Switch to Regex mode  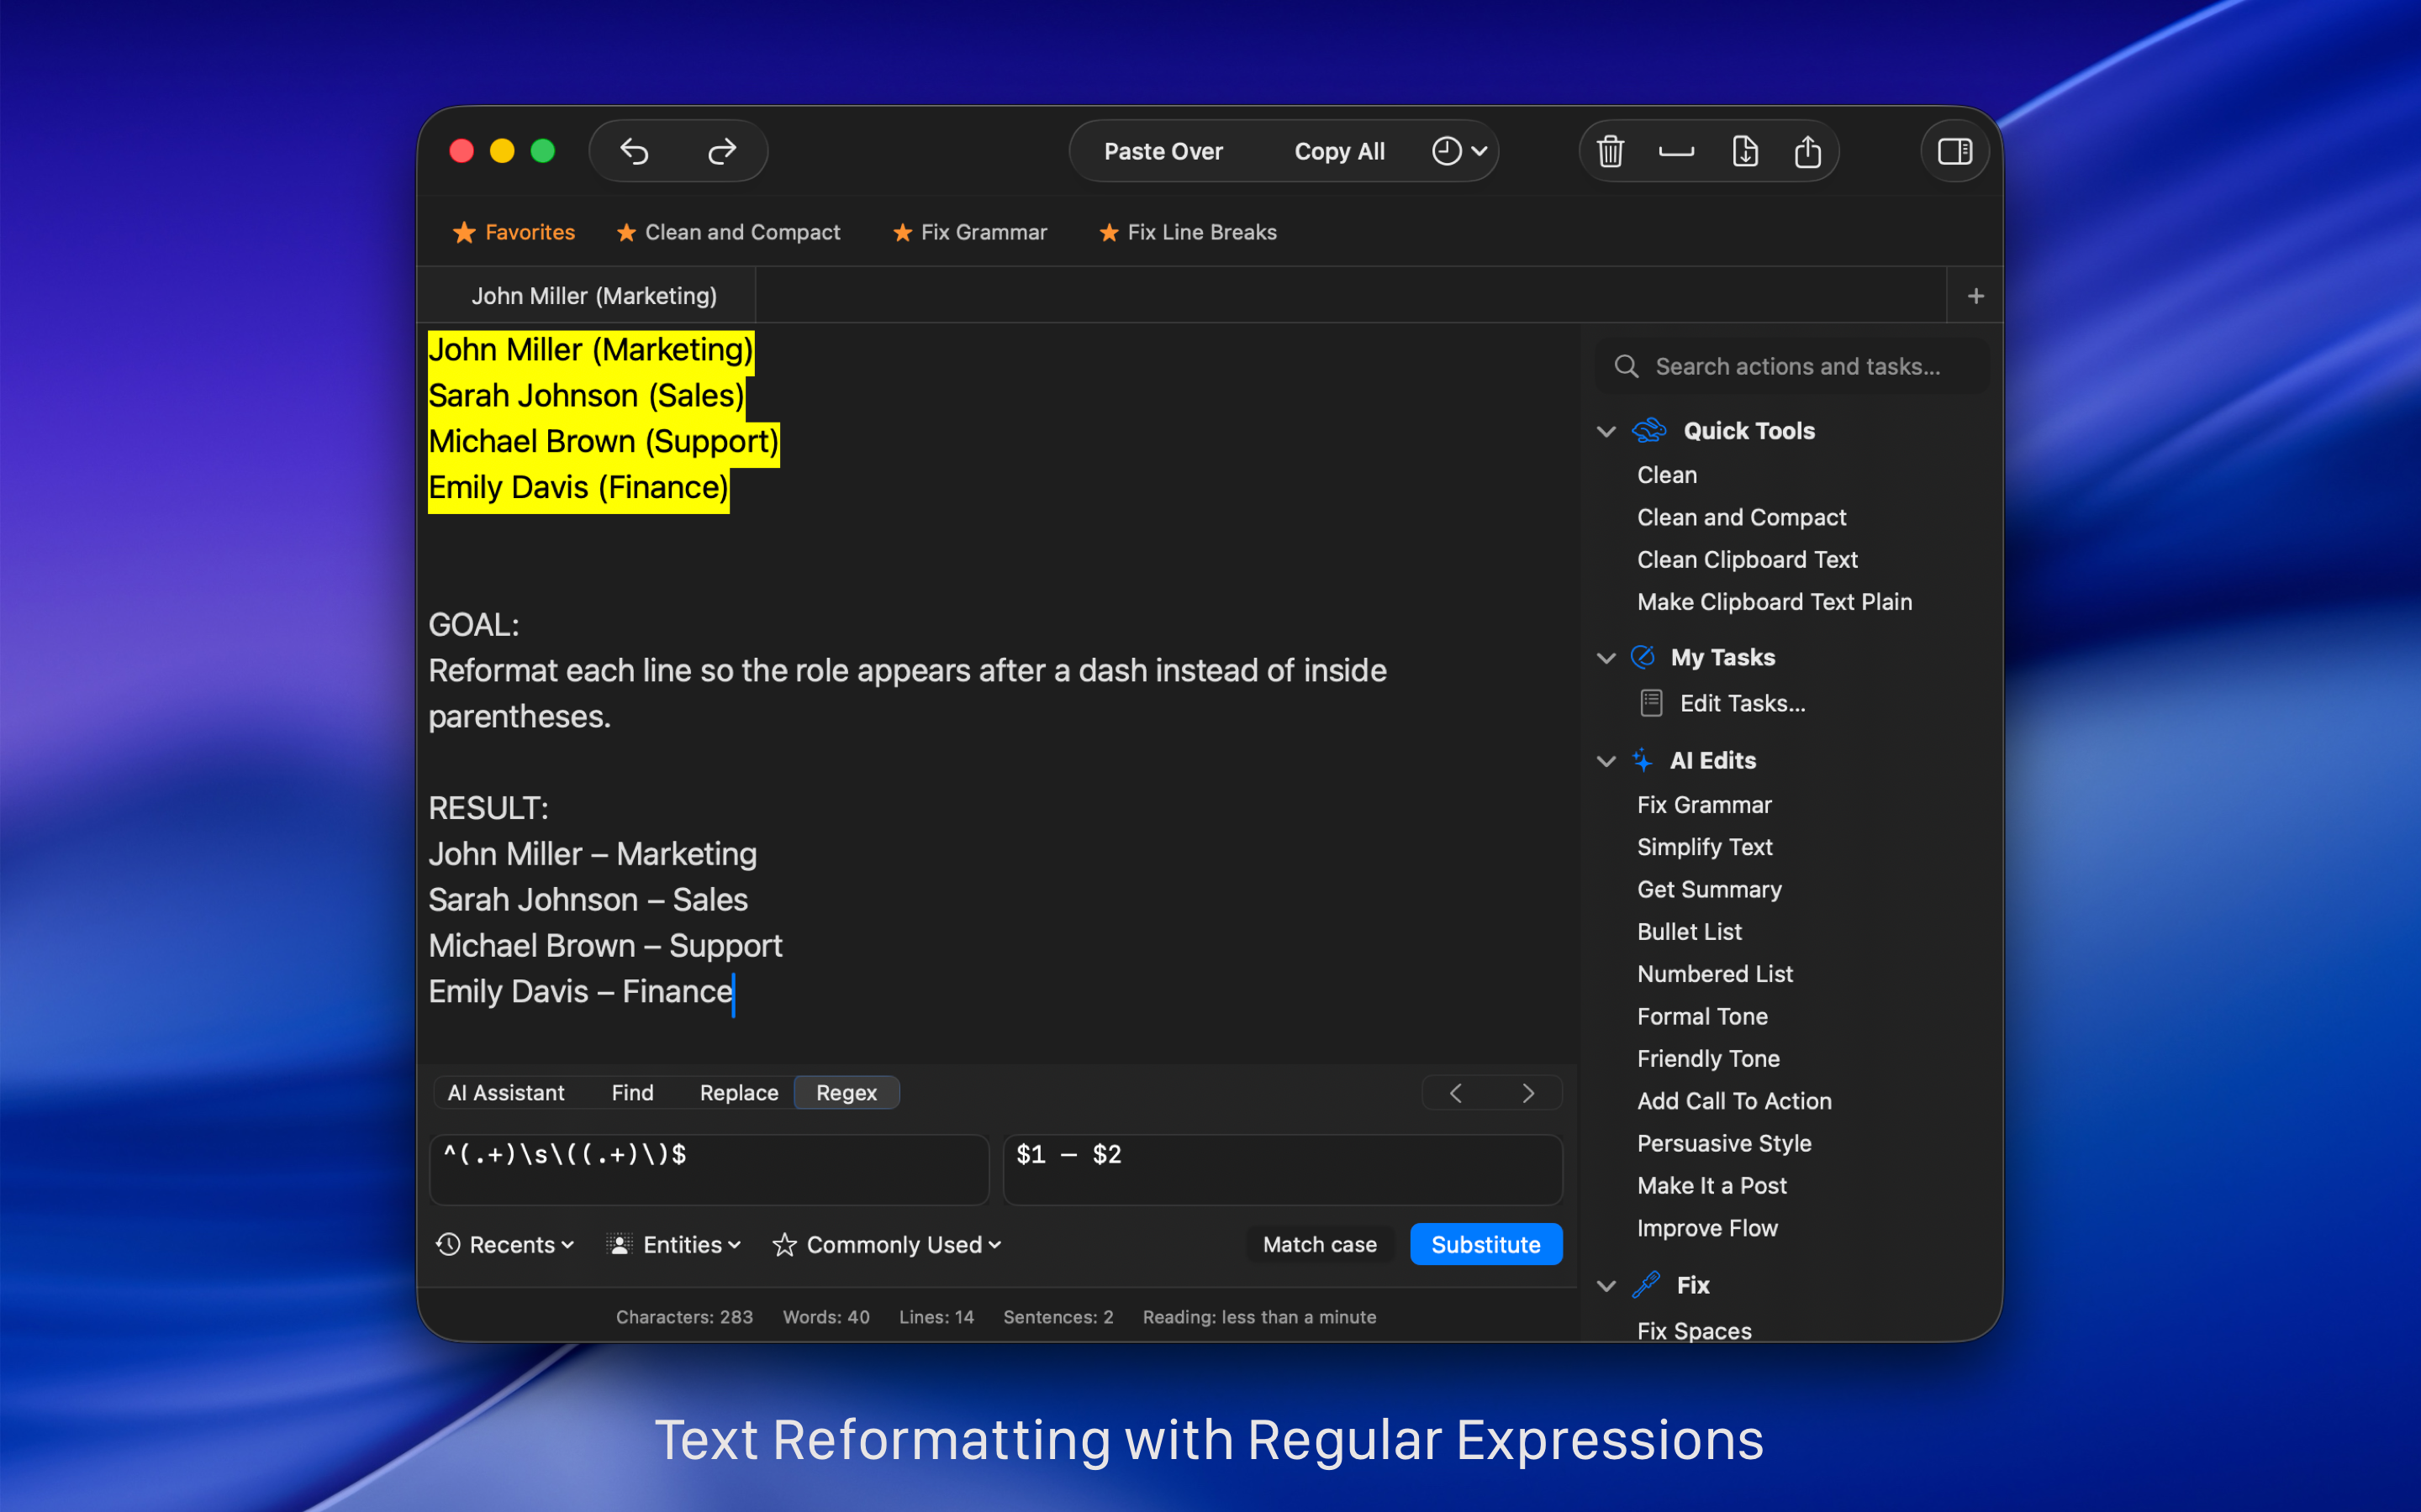[x=846, y=1093]
